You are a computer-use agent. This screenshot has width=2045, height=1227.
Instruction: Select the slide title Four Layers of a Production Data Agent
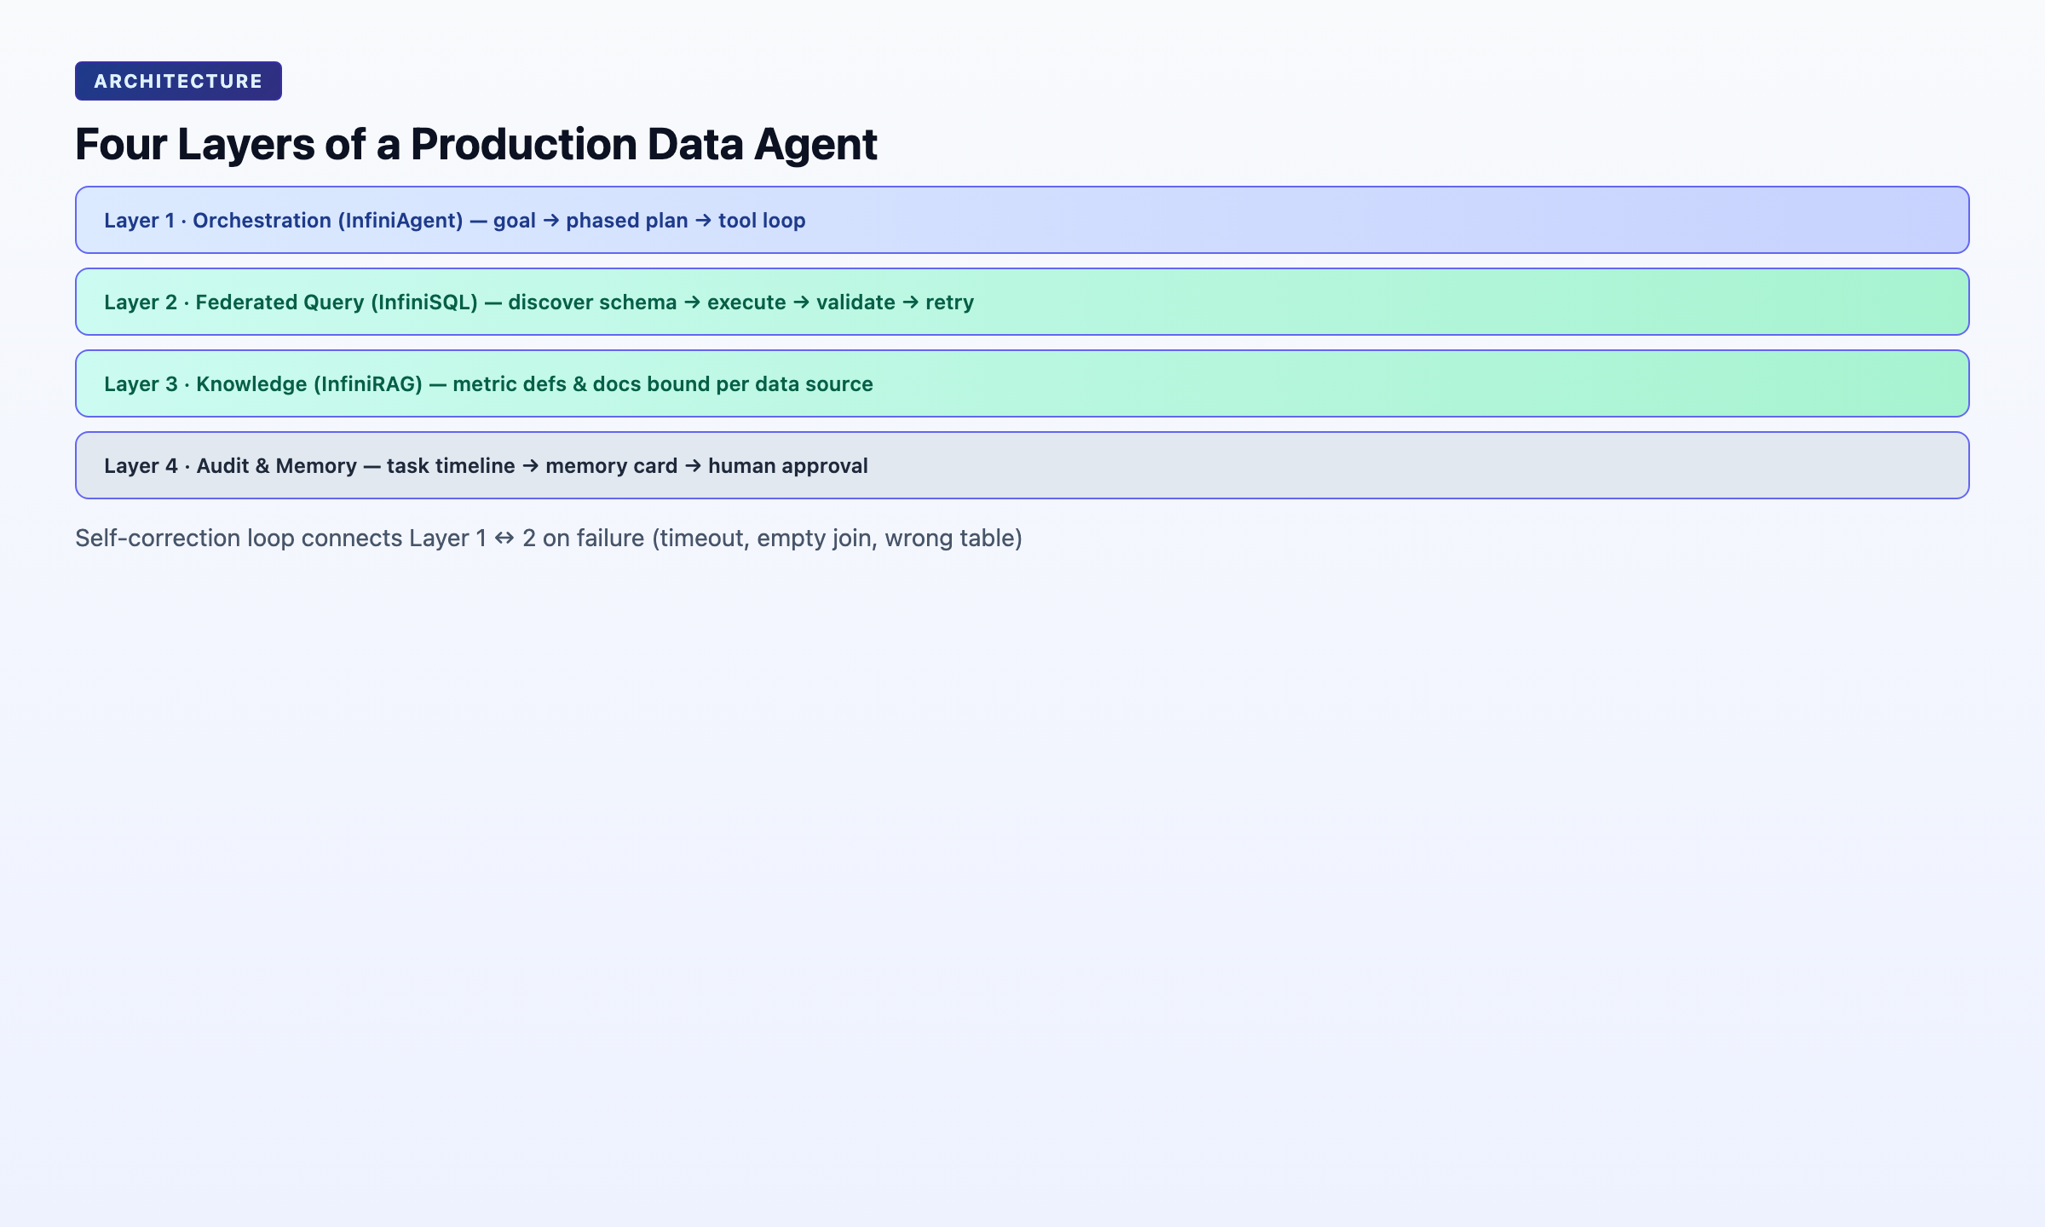pyautogui.click(x=476, y=144)
